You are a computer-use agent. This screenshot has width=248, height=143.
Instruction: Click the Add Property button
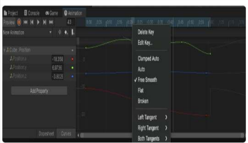[39, 91]
